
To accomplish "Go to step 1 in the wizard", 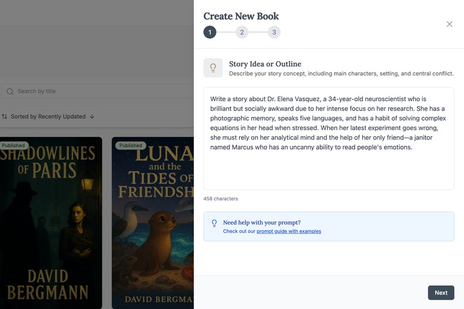I will click(x=210, y=32).
